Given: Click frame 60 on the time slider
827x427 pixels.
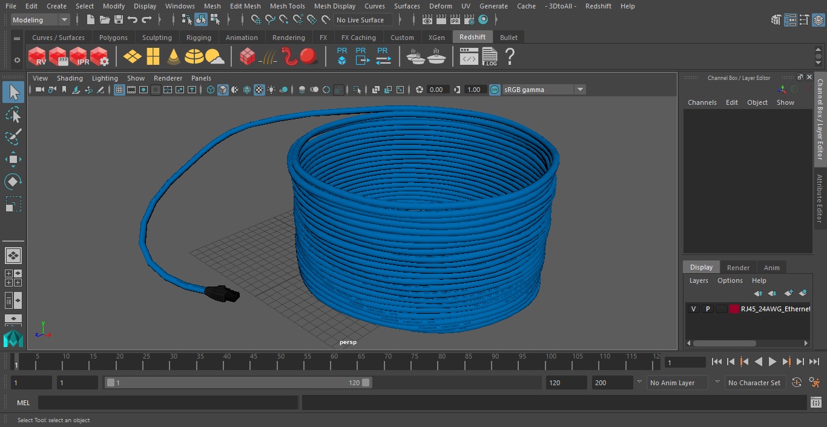Looking at the screenshot, I should point(334,361).
